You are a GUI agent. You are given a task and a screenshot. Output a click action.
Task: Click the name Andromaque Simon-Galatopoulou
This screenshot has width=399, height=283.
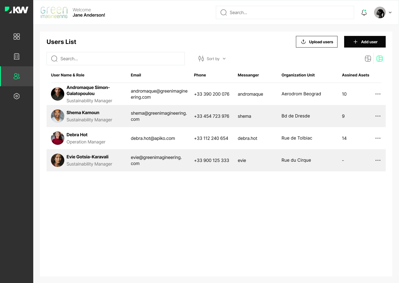click(x=88, y=90)
